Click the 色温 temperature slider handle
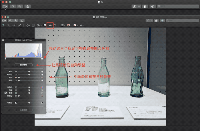The image size is (200, 131). tap(29, 90)
